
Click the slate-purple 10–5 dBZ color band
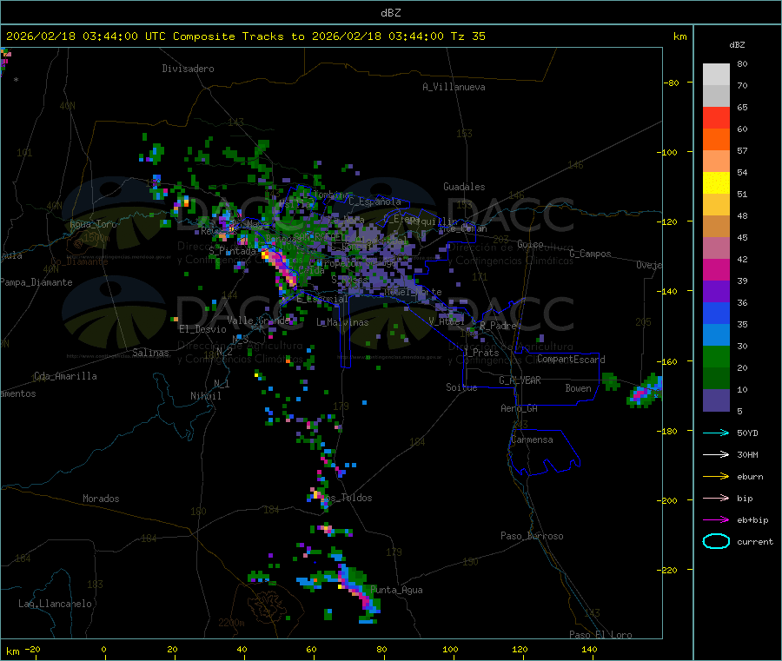click(716, 400)
